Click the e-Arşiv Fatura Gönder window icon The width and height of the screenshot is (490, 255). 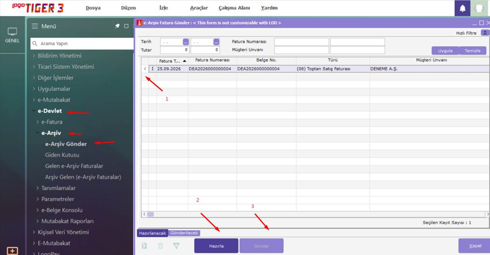139,23
